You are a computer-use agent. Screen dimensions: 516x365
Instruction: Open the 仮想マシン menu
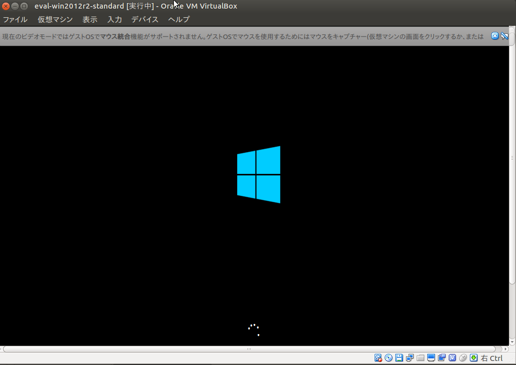pos(55,19)
